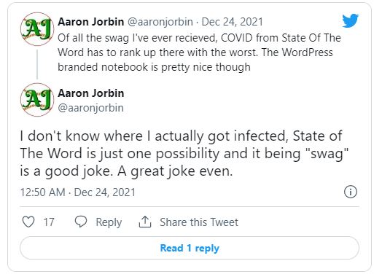Open the AJ avatar on parent tweet
This screenshot has width=382, height=277.
tap(37, 29)
